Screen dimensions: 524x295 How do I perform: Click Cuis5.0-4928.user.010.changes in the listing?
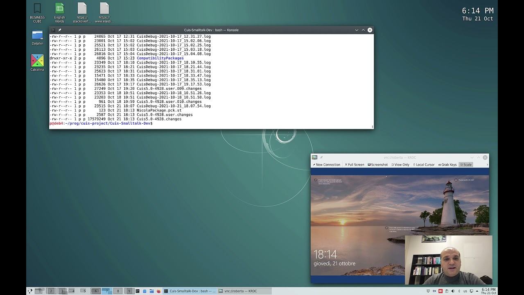(x=169, y=102)
